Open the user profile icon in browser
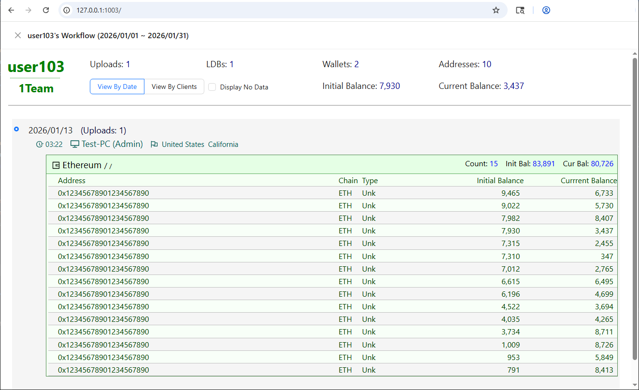 coord(546,10)
